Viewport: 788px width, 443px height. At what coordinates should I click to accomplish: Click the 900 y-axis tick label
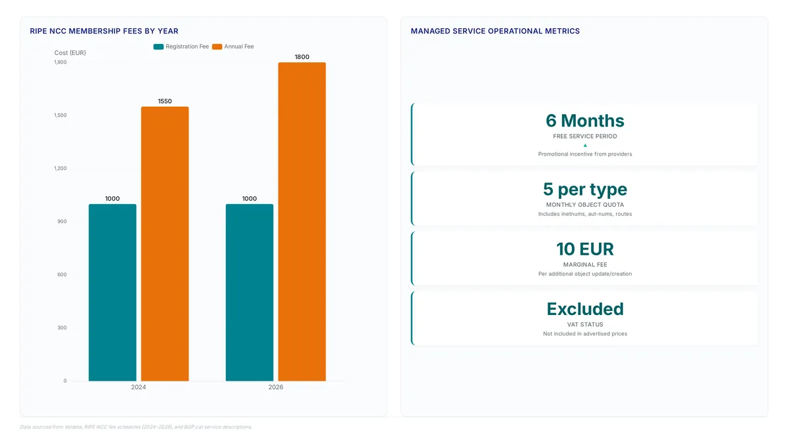coord(62,222)
